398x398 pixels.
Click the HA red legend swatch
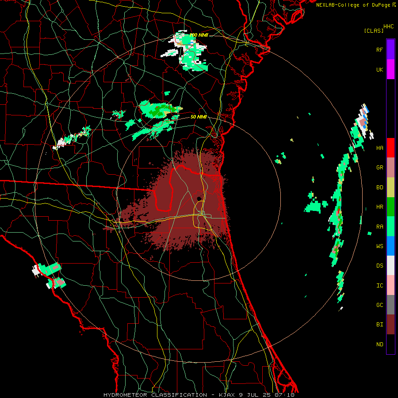tap(390, 148)
